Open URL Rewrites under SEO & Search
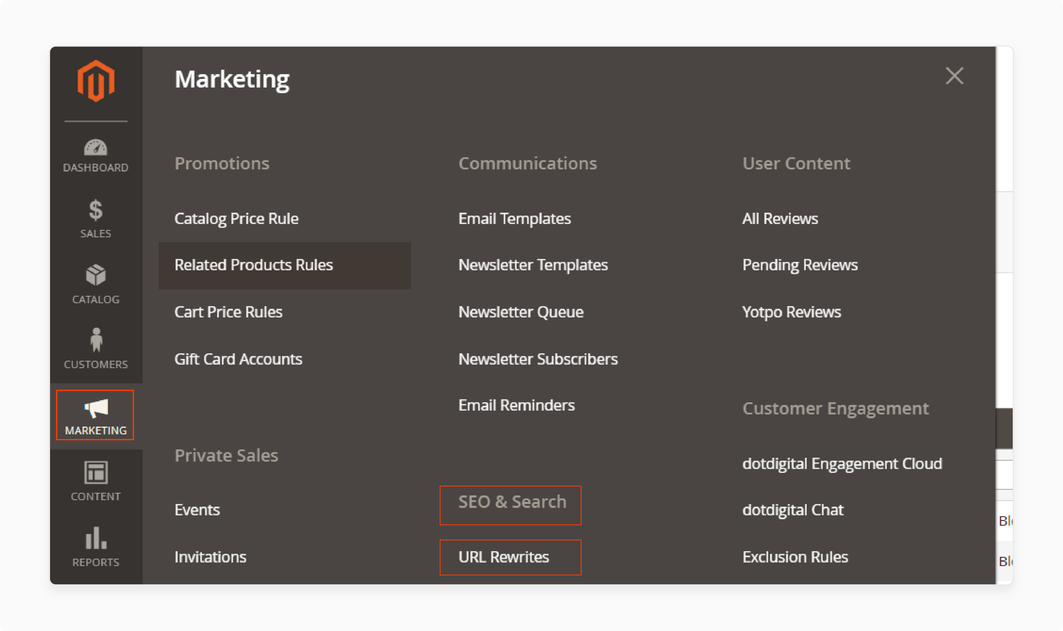This screenshot has height=631, width=1063. [x=503, y=557]
